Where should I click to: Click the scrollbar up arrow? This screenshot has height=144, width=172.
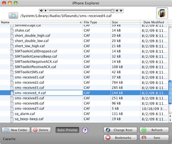point(170,116)
